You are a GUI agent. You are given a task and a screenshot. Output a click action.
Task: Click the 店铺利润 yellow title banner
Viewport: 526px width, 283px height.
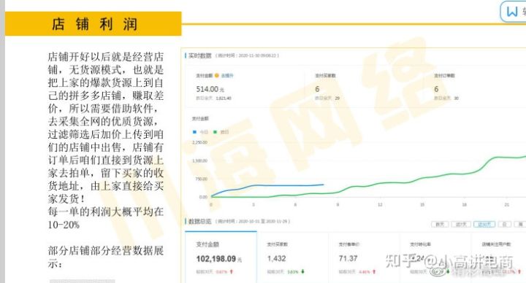94,24
